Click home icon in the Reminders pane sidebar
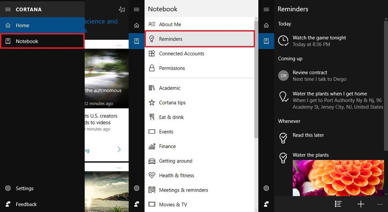 [266, 25]
